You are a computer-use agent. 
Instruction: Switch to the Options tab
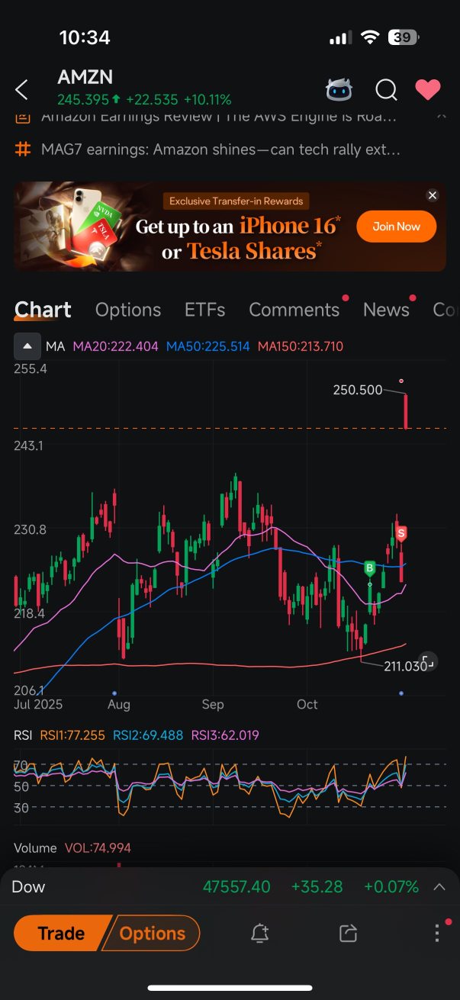[128, 310]
